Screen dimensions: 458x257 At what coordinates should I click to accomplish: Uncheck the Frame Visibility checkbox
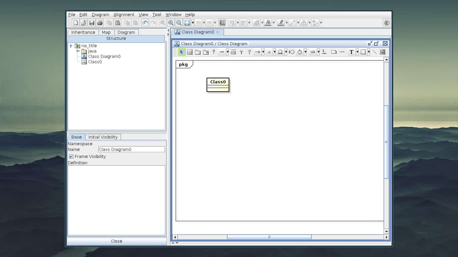point(71,157)
